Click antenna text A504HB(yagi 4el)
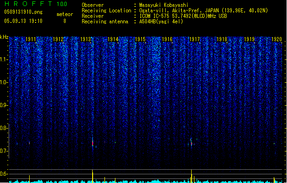This screenshot has height=183, width=287. 161,22
